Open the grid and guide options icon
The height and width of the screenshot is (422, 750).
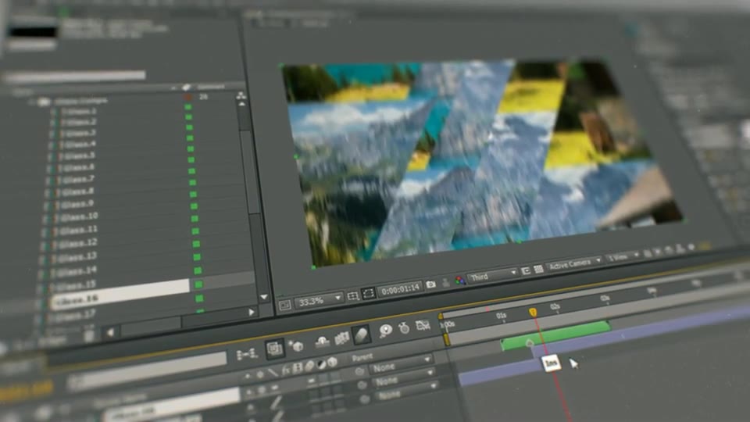[353, 296]
